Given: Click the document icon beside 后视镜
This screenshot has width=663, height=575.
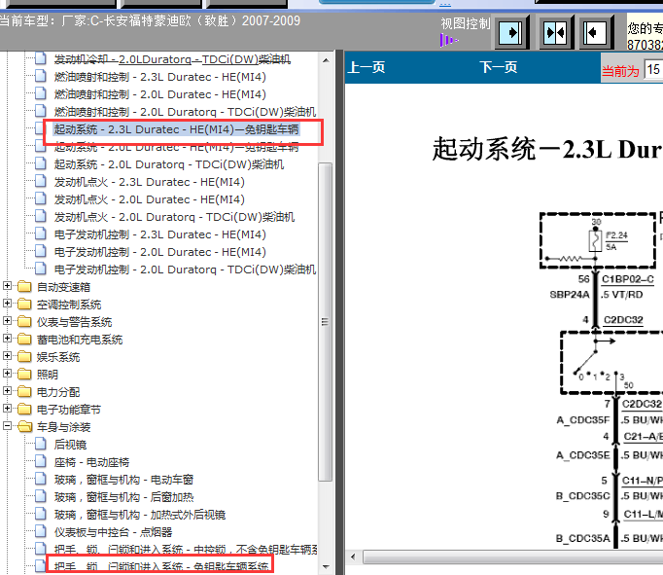Looking at the screenshot, I should [41, 445].
